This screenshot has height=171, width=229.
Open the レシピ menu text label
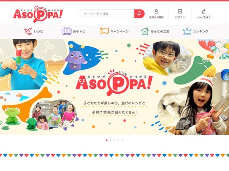coord(39,31)
